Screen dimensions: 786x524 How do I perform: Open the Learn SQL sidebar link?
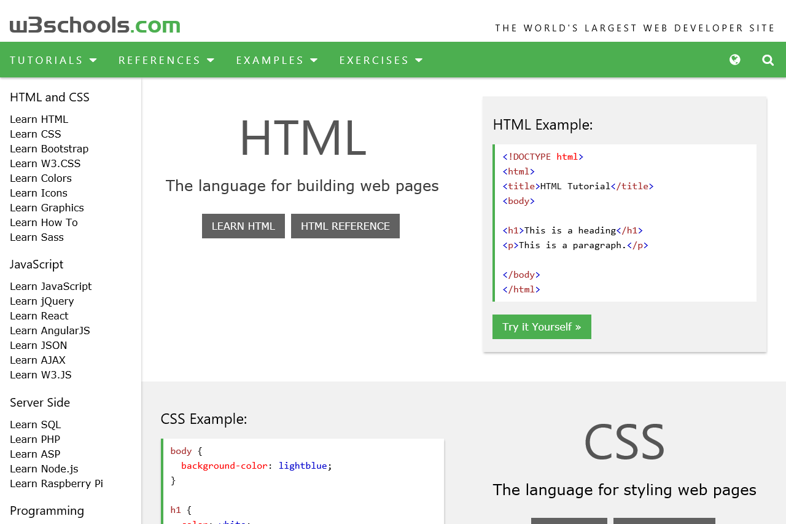[x=35, y=424]
